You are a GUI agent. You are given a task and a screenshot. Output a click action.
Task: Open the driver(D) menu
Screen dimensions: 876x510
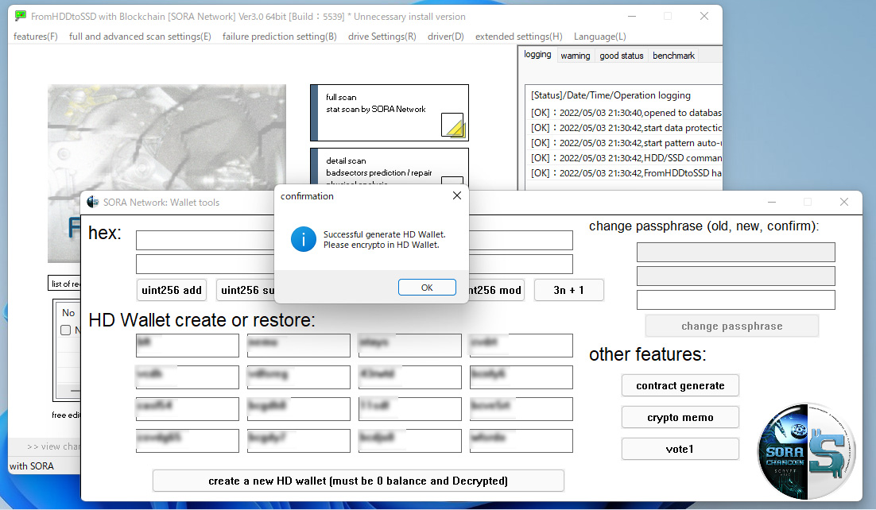(446, 37)
